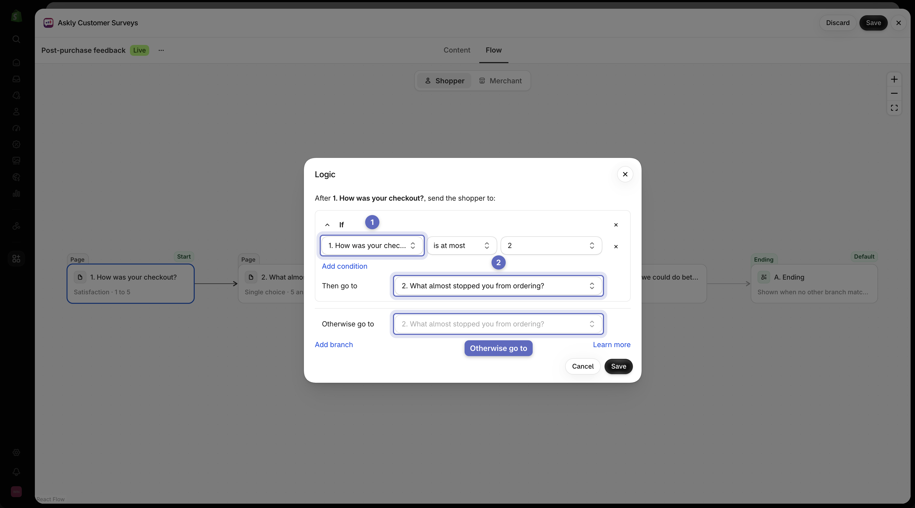Screen dimensions: 915x508
Task: Collapse the If branch chevron
Action: pyautogui.click(x=328, y=225)
